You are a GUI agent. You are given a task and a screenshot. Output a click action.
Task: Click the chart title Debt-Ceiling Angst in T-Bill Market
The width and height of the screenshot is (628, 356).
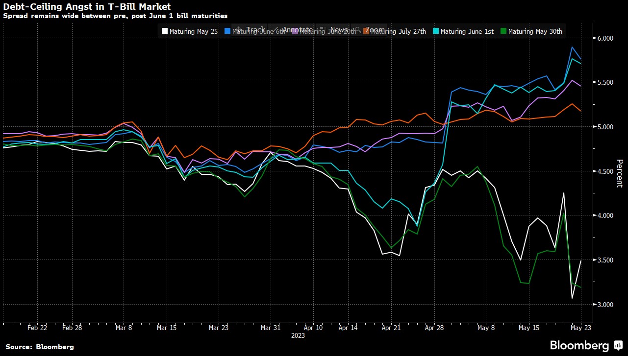(87, 7)
